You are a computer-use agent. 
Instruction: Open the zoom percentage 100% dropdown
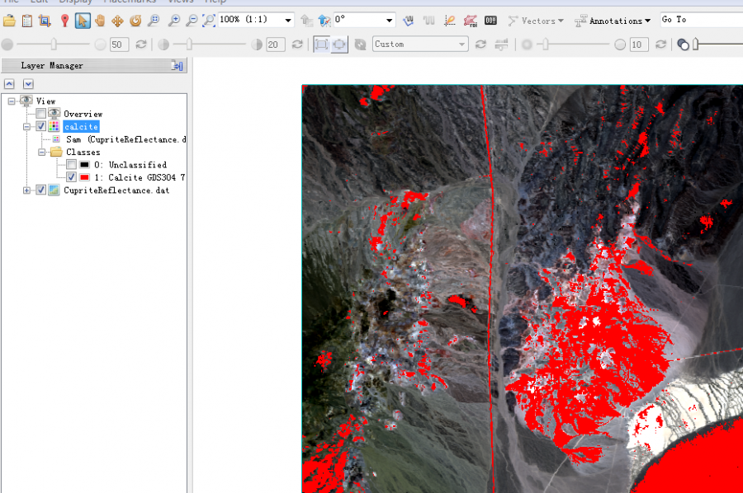pos(287,20)
